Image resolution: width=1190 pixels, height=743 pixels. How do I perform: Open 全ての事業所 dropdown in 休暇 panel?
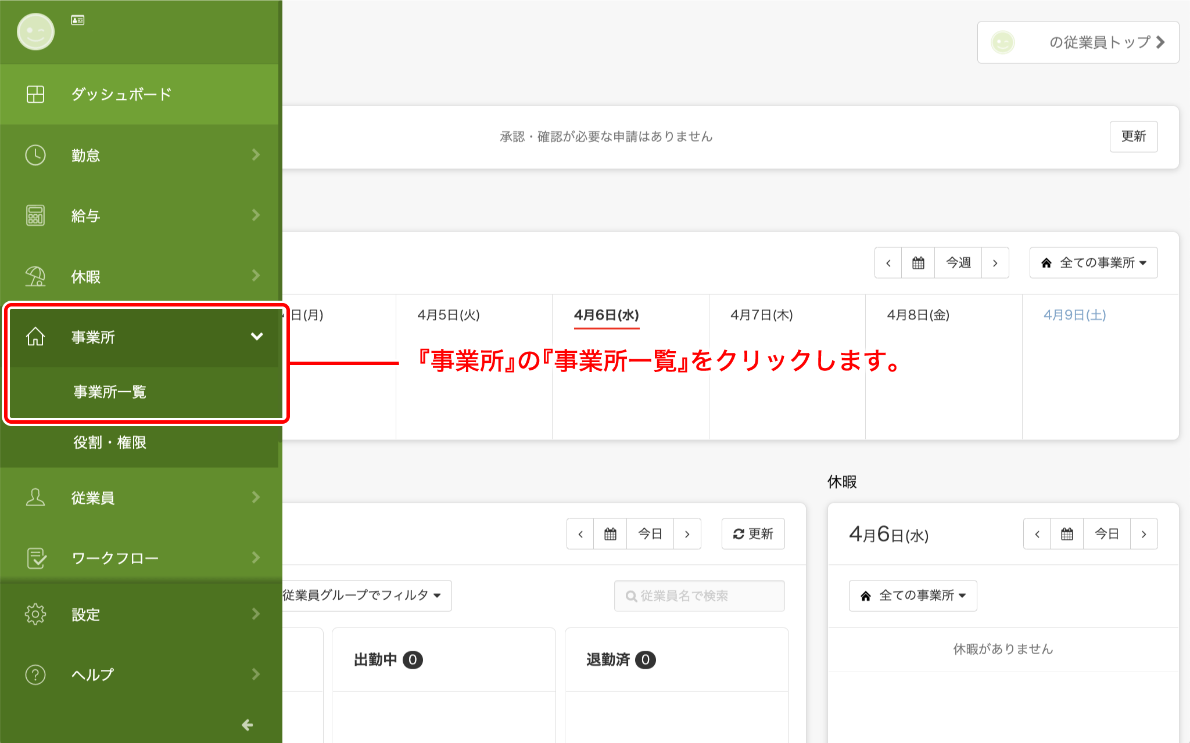click(x=913, y=596)
